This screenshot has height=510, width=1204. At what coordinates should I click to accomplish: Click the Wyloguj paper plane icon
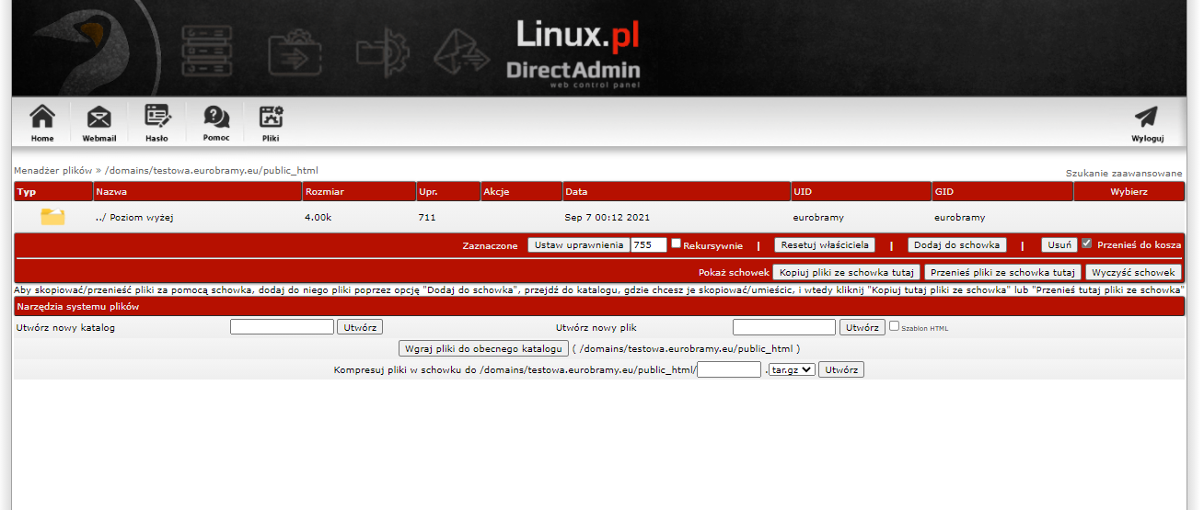point(1147,119)
